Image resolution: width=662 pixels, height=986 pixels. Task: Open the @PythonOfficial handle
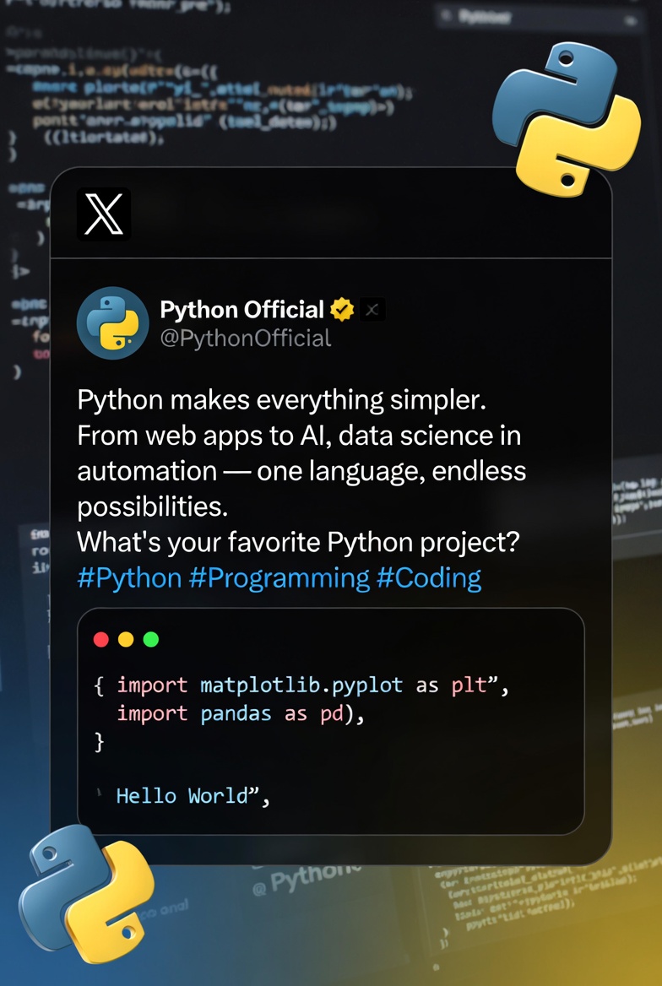coord(246,339)
